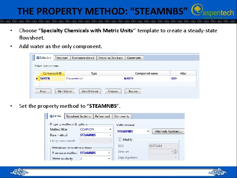Click the Selection tab checkmark icon
The height and width of the screenshot is (178, 237).
click(38, 58)
